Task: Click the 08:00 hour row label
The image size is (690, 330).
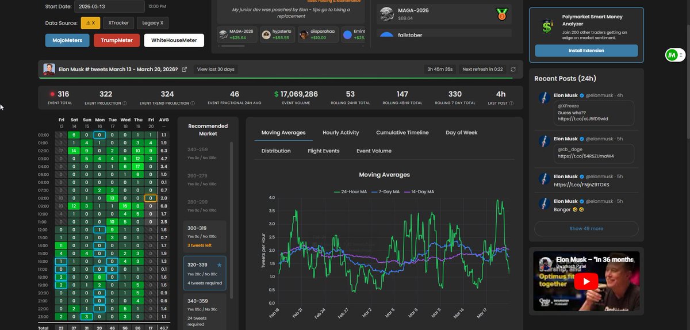Action: pos(44,198)
